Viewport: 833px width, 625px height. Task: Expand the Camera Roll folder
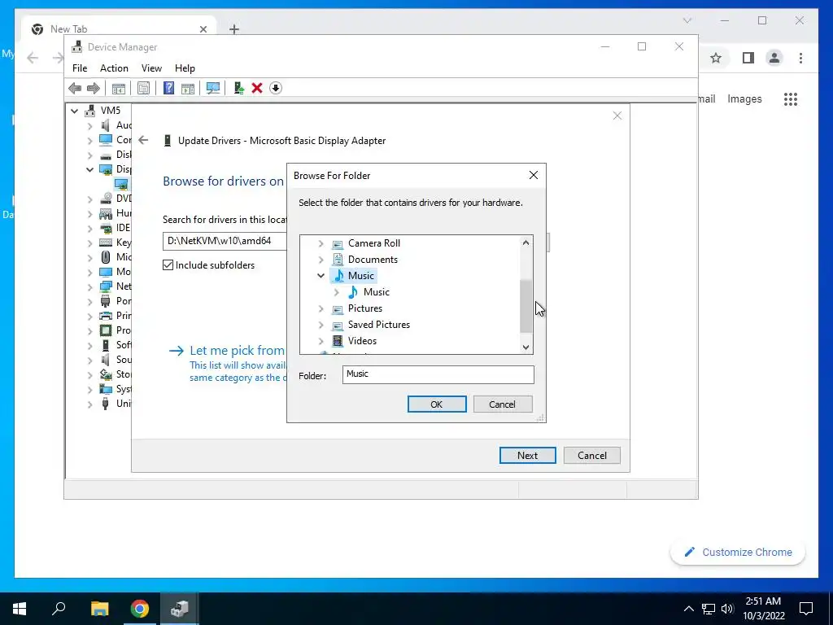tap(321, 243)
